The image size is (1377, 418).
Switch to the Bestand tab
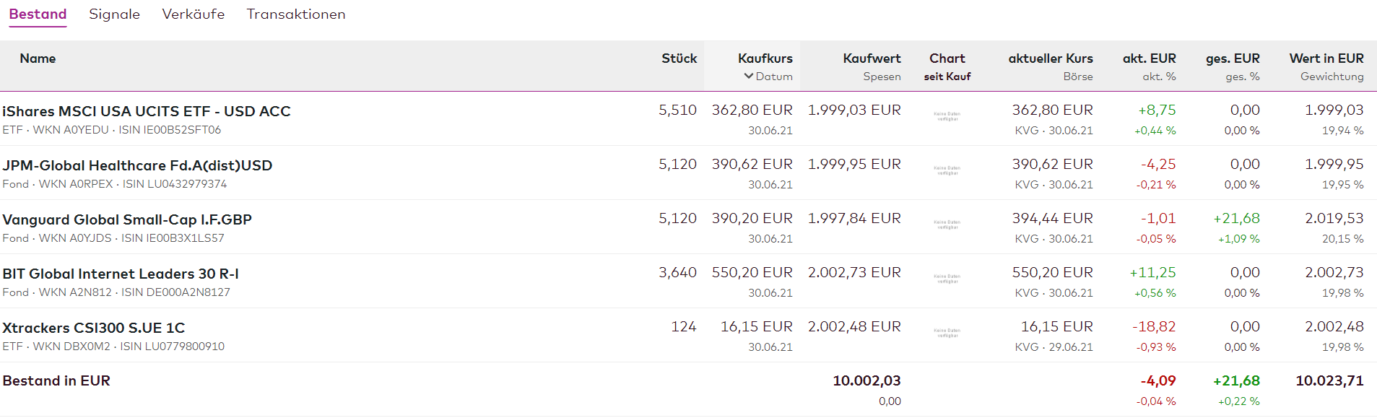click(38, 14)
